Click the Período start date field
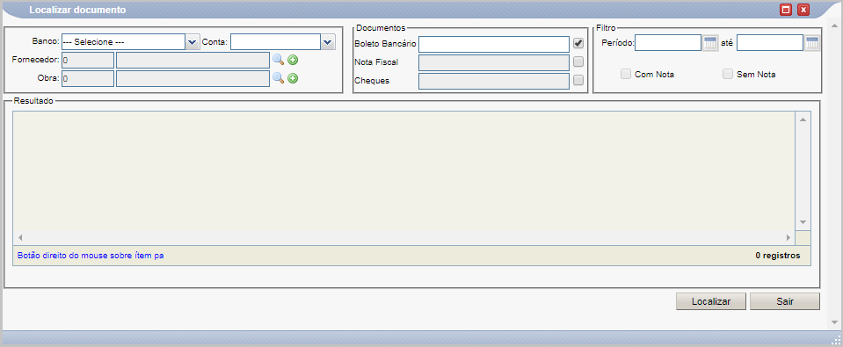This screenshot has height=347, width=843. click(668, 43)
